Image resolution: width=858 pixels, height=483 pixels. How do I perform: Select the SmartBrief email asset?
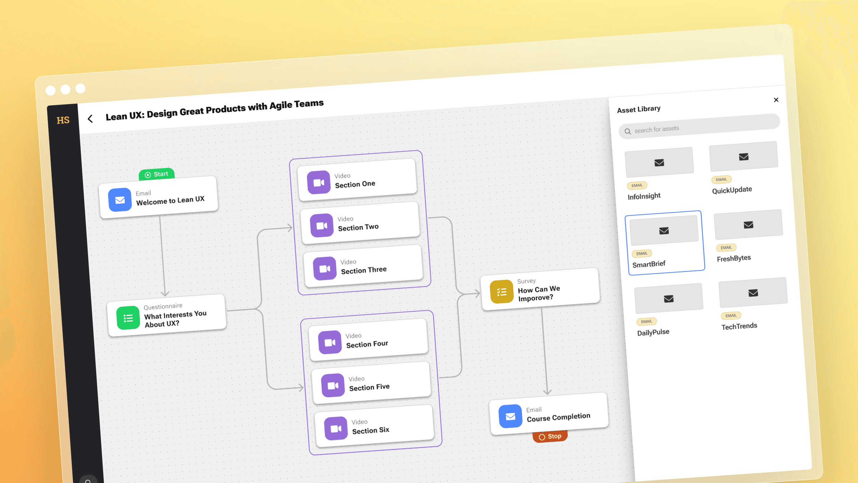665,243
